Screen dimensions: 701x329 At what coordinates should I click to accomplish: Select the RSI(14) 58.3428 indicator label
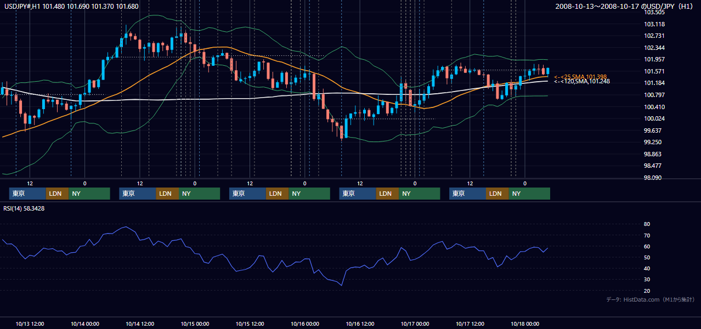(x=24, y=208)
